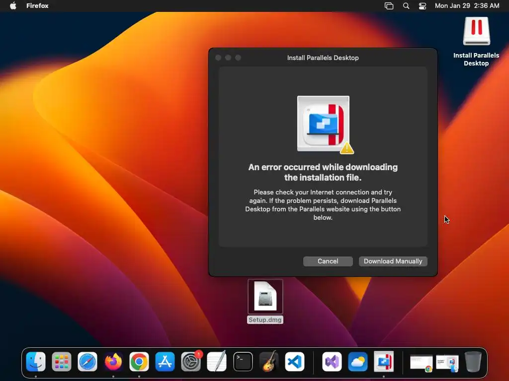Click the close button of installer window
The width and height of the screenshot is (509, 381).
tap(218, 58)
